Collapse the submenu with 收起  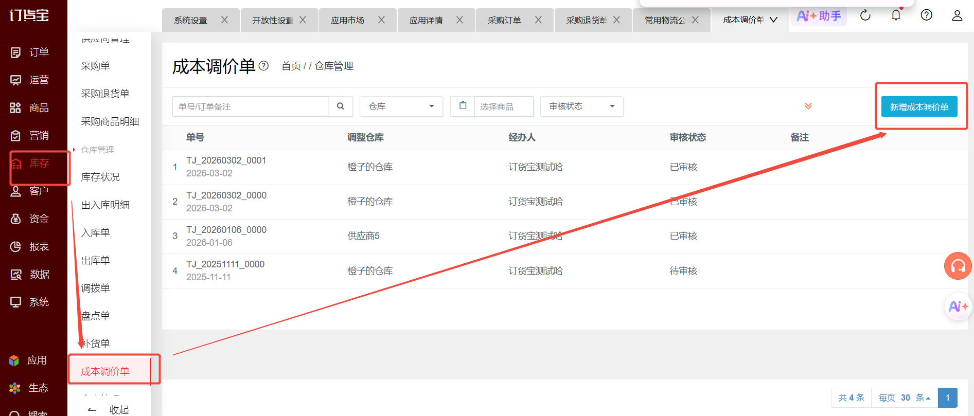pos(109,410)
